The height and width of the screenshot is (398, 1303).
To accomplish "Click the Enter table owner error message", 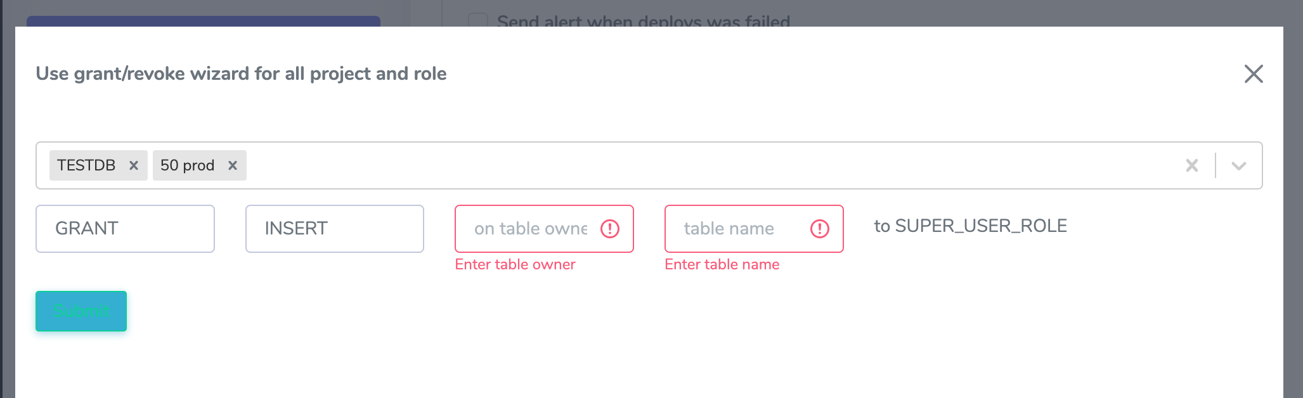I will coord(515,265).
